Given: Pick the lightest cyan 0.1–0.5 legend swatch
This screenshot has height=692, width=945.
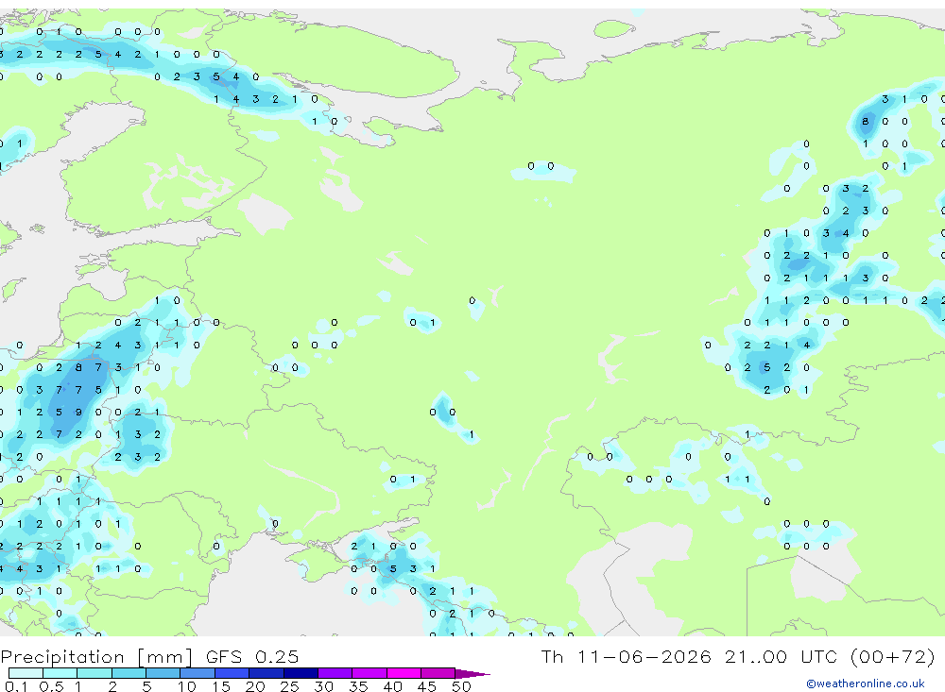Looking at the screenshot, I should pyautogui.click(x=26, y=673).
